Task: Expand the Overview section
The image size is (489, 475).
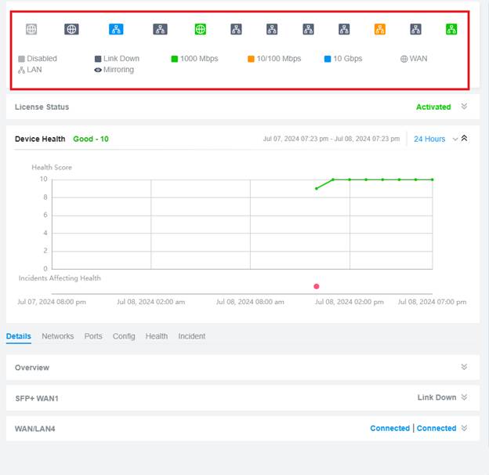Action: coord(464,367)
